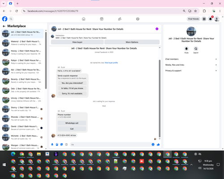Open browser extensions puzzle icon

tap(204, 11)
